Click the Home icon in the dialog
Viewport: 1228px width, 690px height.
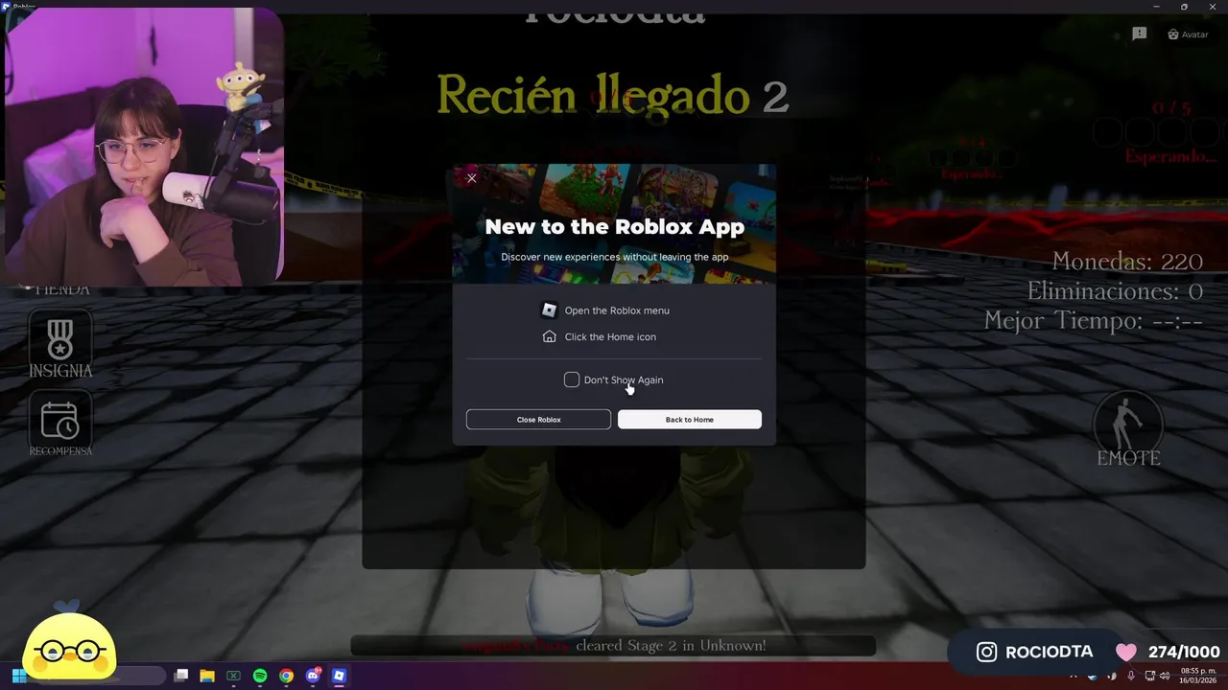click(x=549, y=336)
